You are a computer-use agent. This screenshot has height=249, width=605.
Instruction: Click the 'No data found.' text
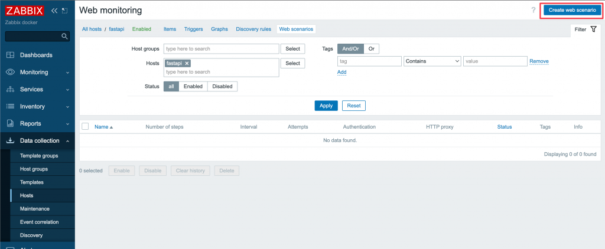point(340,140)
